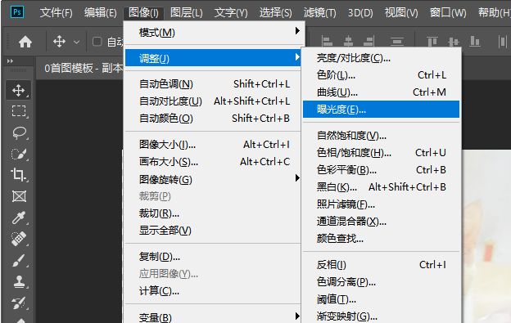511x323 pixels.
Task: Align vertical centers icon
Action: click(x=454, y=42)
